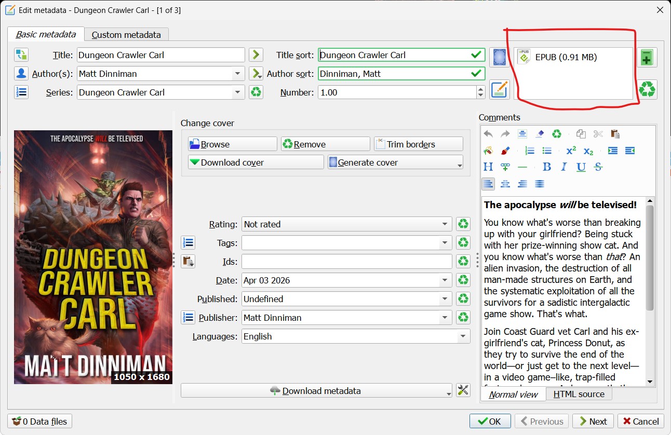671x435 pixels.
Task: Set metadata from the selected format
Action: click(x=499, y=89)
